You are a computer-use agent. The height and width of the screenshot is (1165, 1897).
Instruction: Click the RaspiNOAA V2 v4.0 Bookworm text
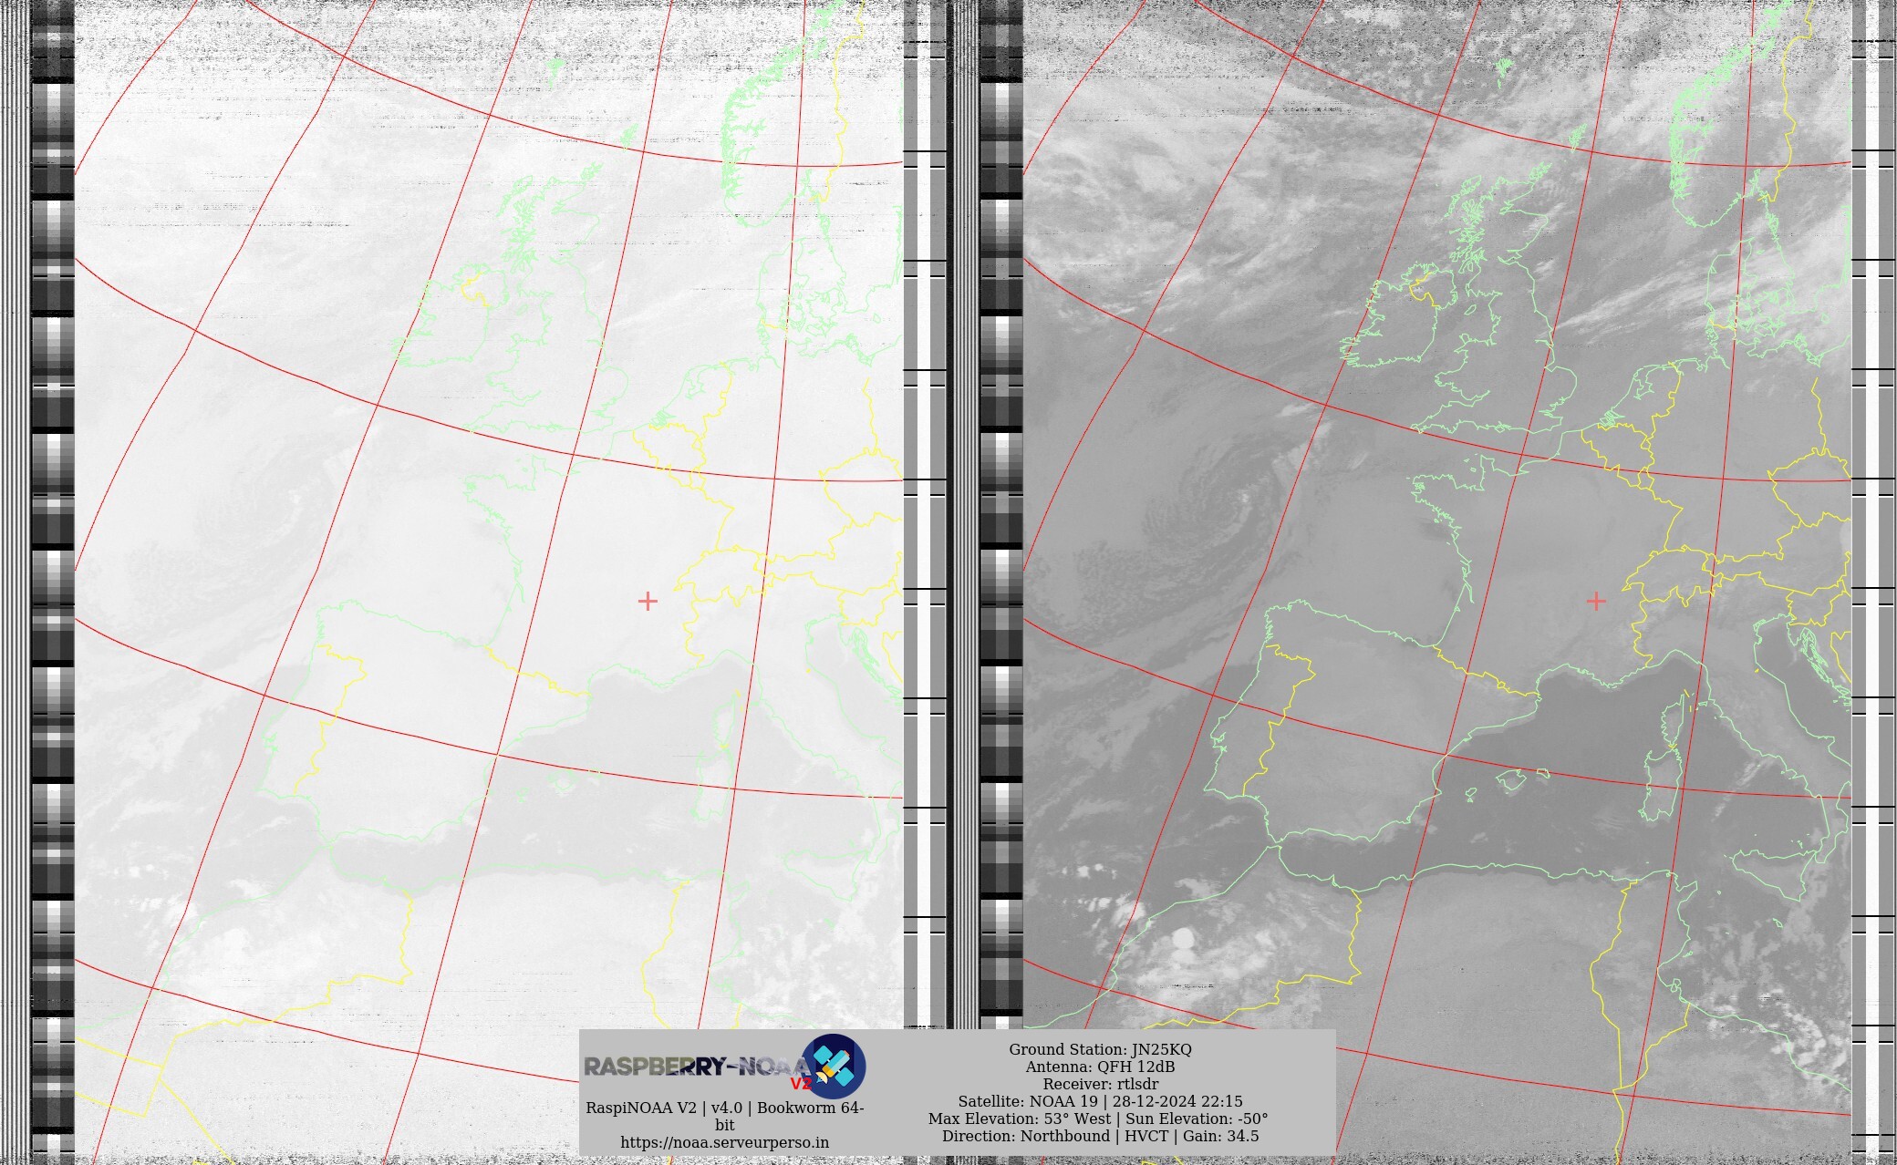(724, 1108)
